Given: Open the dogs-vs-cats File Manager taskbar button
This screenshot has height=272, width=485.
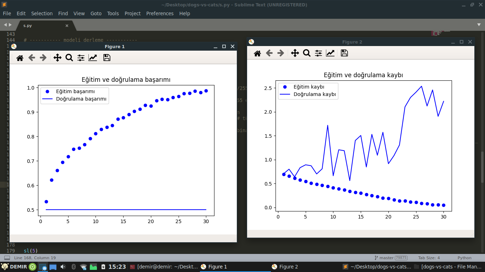Looking at the screenshot, I should (x=448, y=267).
